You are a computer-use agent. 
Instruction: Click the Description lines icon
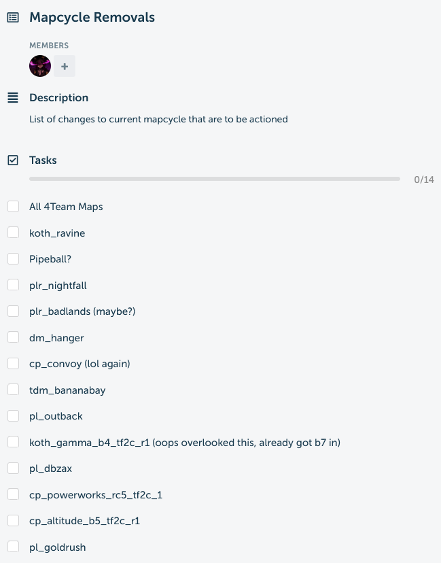pos(13,98)
